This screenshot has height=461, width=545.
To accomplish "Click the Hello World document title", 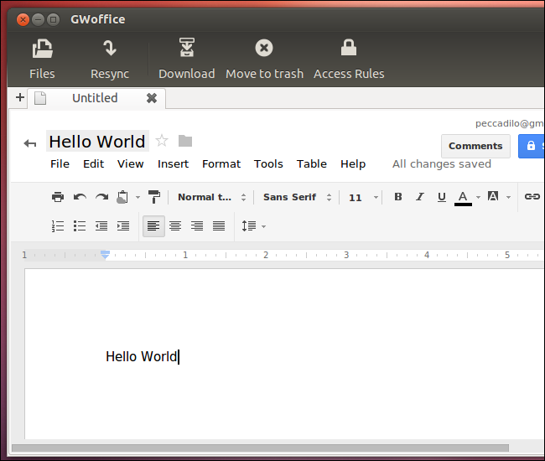I will tap(97, 142).
